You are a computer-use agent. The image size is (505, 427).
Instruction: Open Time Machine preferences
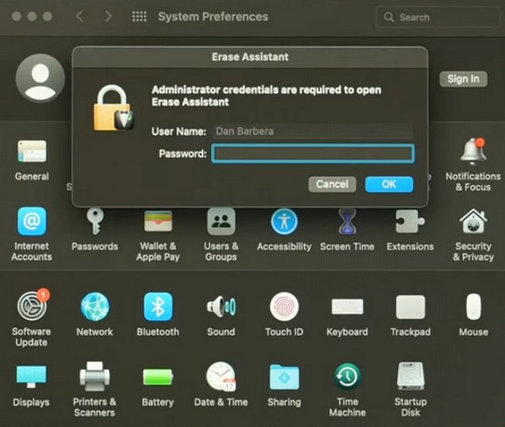(347, 377)
